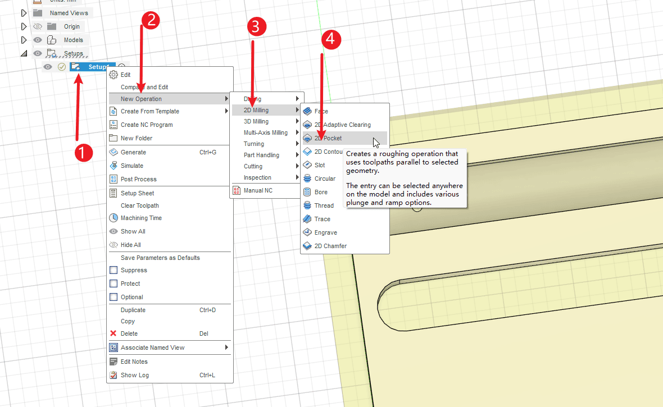Viewport: 663px width, 407px height.
Task: Toggle visibility eye for Models
Action: coord(38,40)
